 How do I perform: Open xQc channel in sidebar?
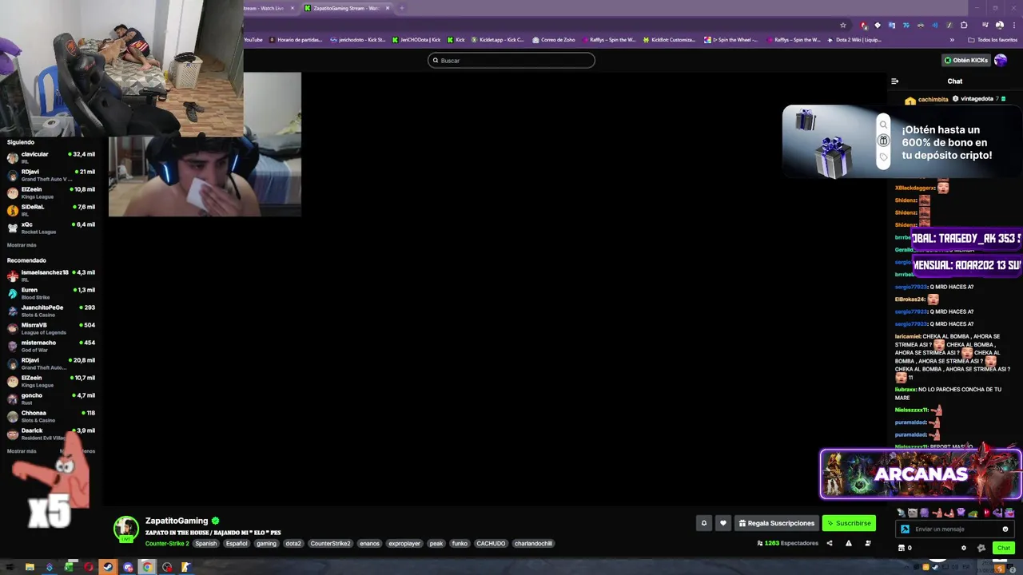point(51,228)
